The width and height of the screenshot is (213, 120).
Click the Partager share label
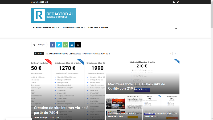(39, 45)
